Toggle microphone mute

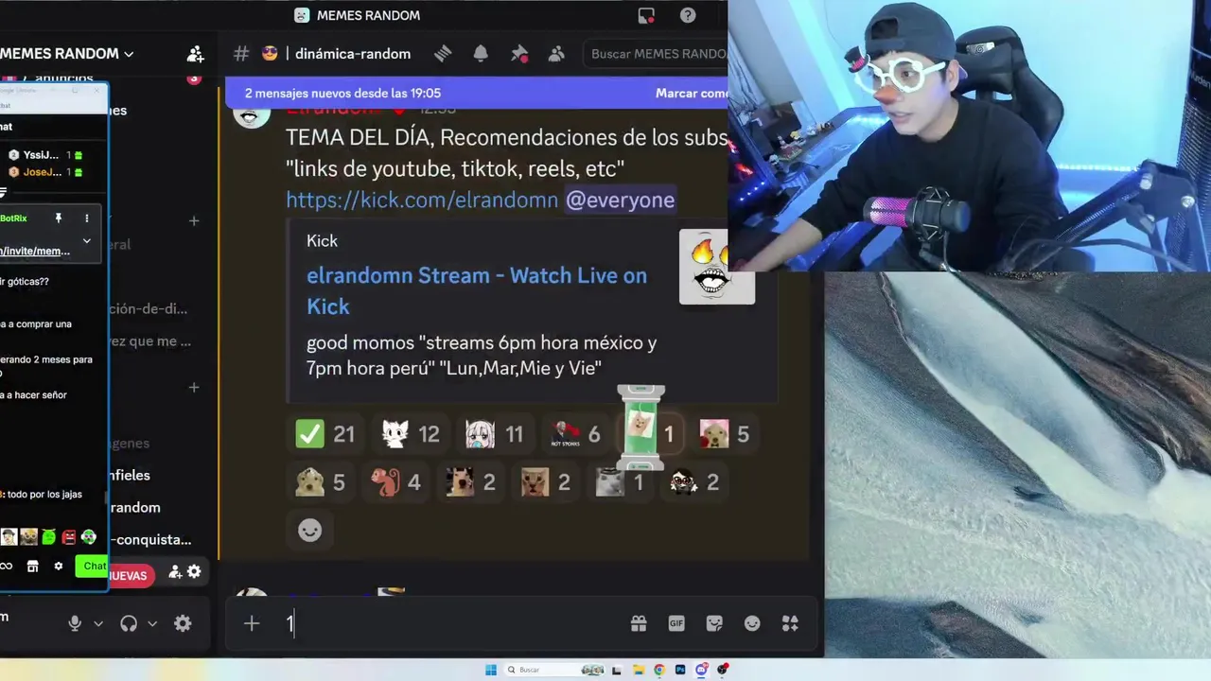tap(75, 623)
